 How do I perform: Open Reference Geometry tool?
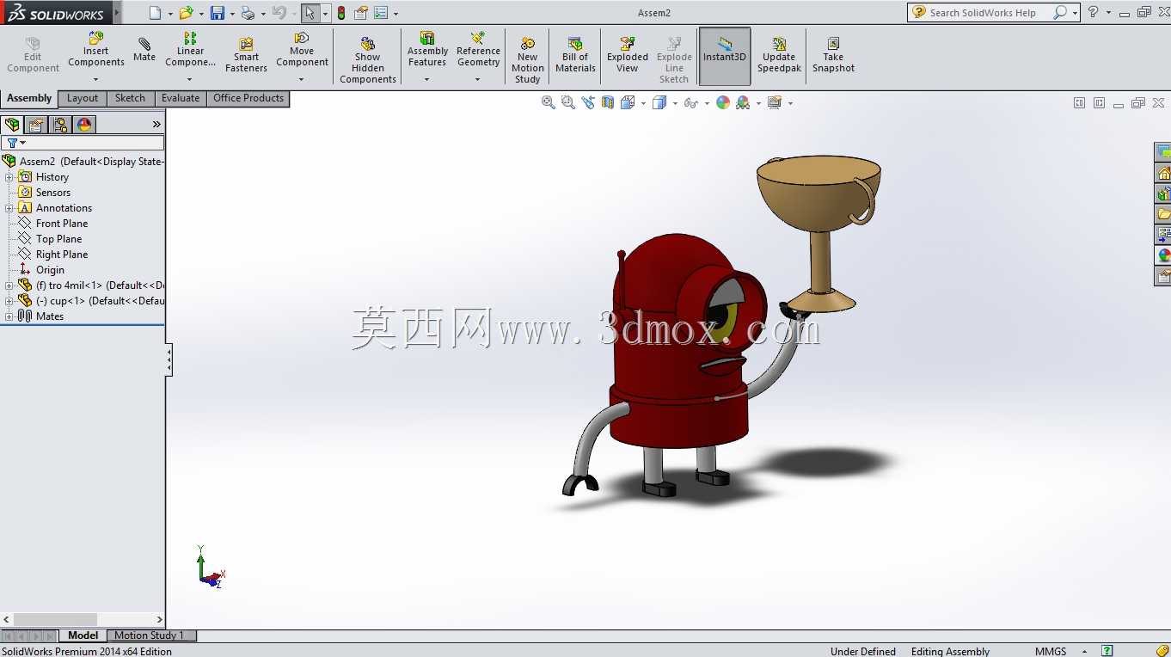(x=478, y=50)
